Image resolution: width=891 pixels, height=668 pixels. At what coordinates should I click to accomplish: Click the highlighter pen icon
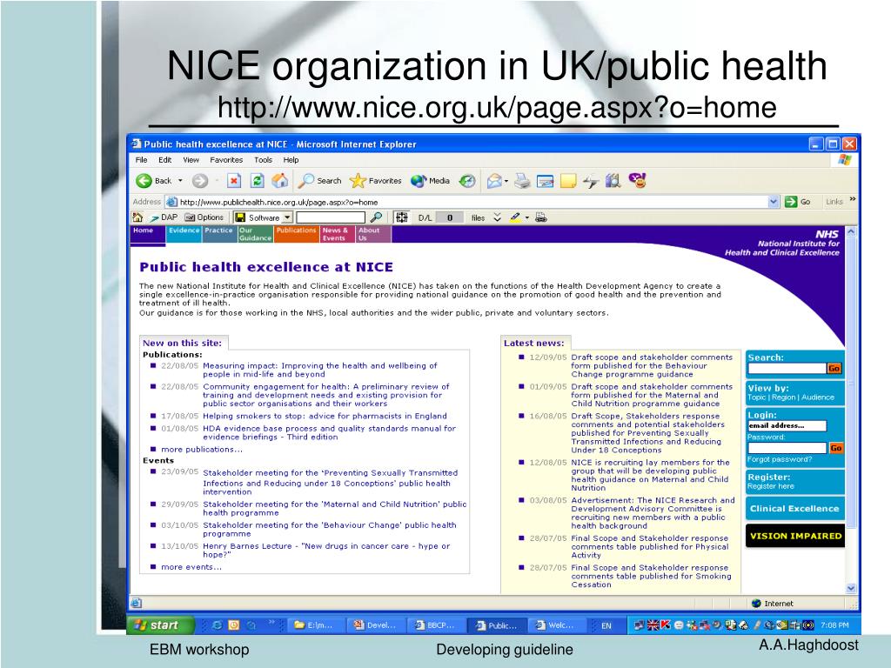pos(515,217)
